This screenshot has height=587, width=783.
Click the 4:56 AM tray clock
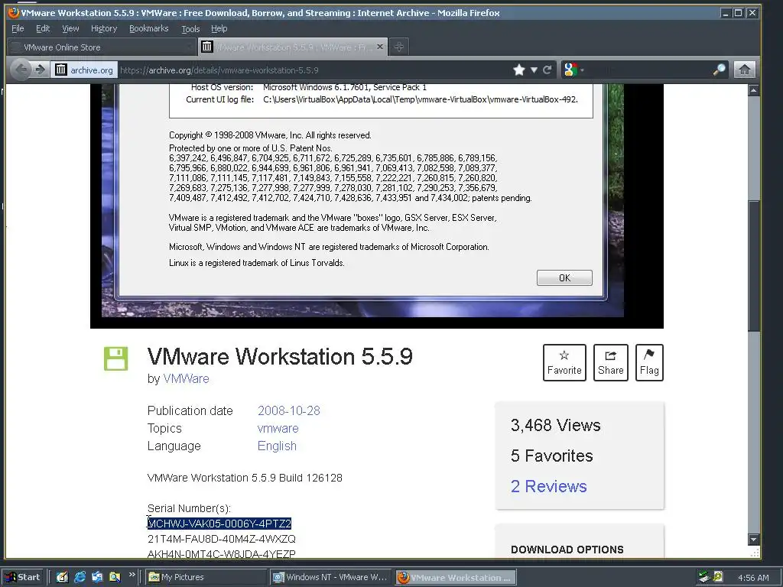pos(753,578)
